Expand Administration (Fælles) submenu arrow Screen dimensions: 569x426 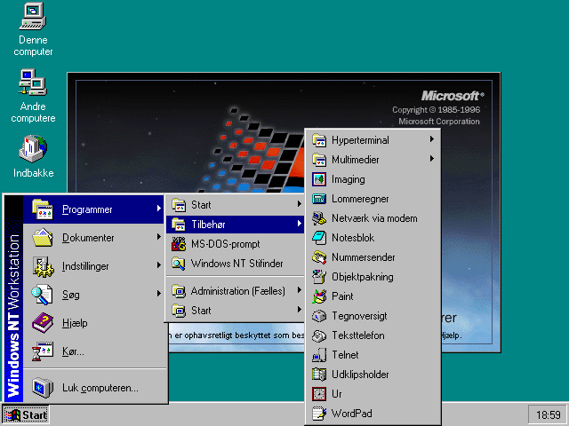pyautogui.click(x=299, y=291)
